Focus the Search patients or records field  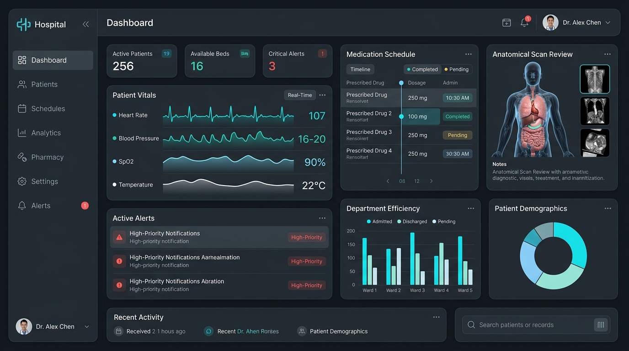pos(536,325)
